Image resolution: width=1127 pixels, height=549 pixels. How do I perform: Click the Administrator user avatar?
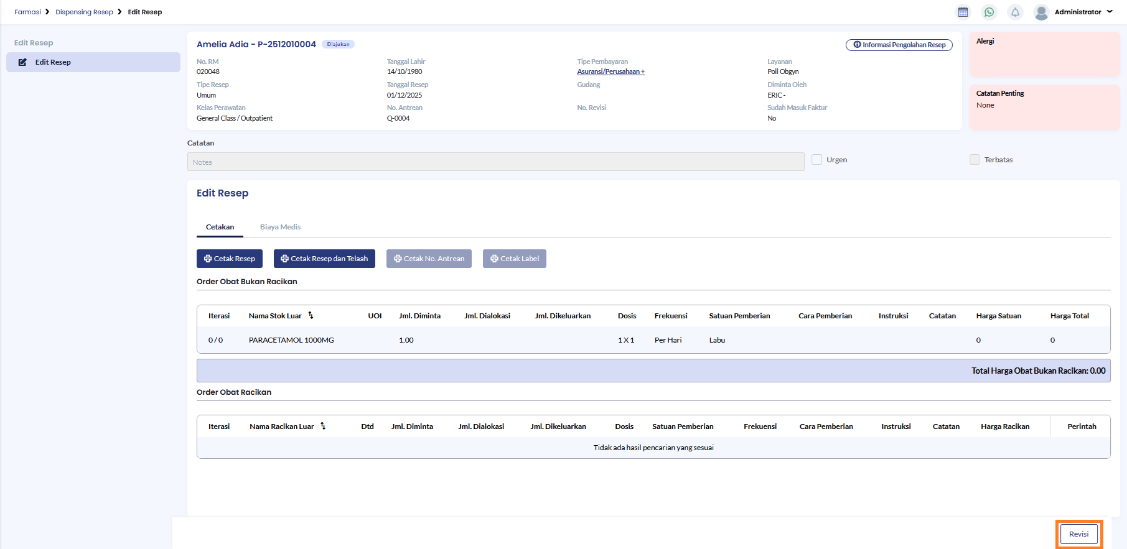1041,12
